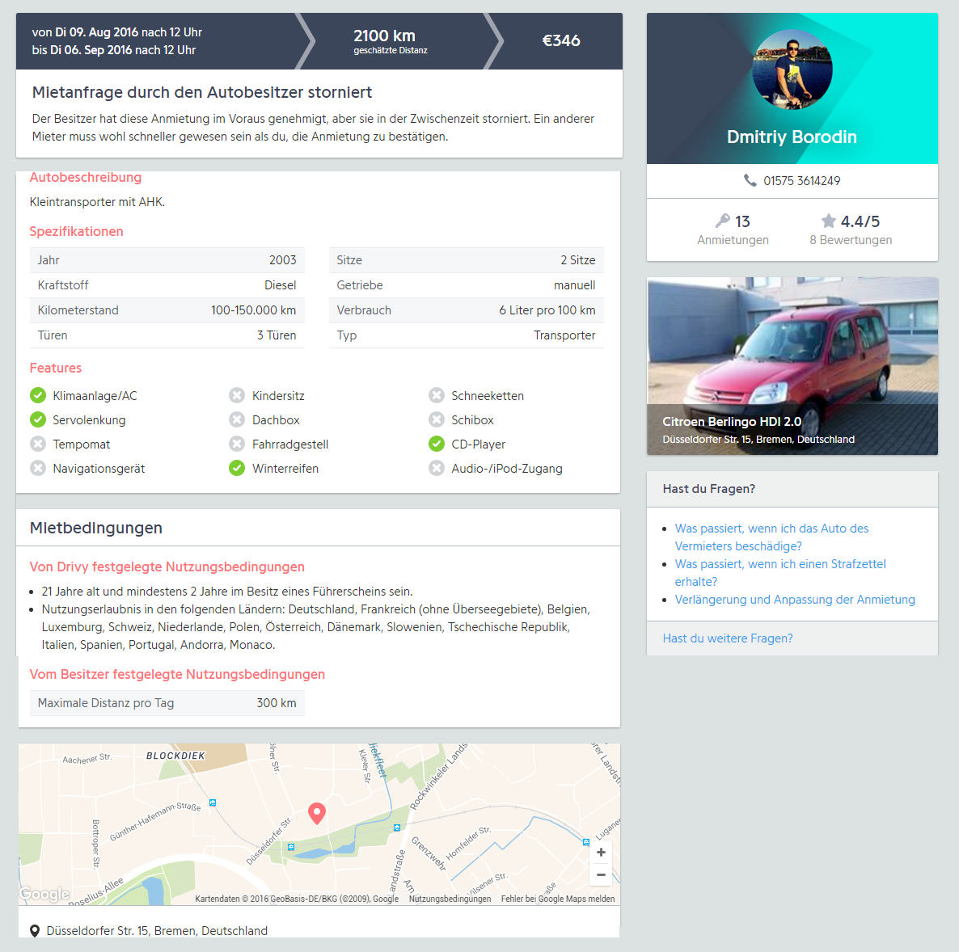The width and height of the screenshot is (959, 952).
Task: Open the link about damaging the owner's car
Action: pos(771,537)
